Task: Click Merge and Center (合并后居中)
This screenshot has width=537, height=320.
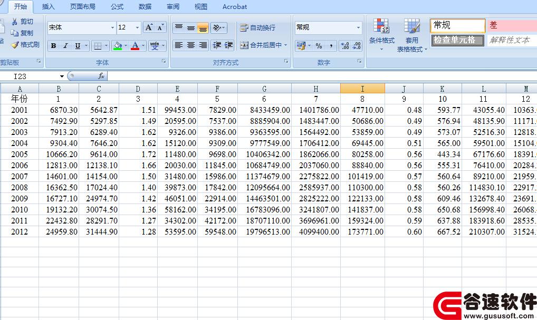Action: pos(261,45)
